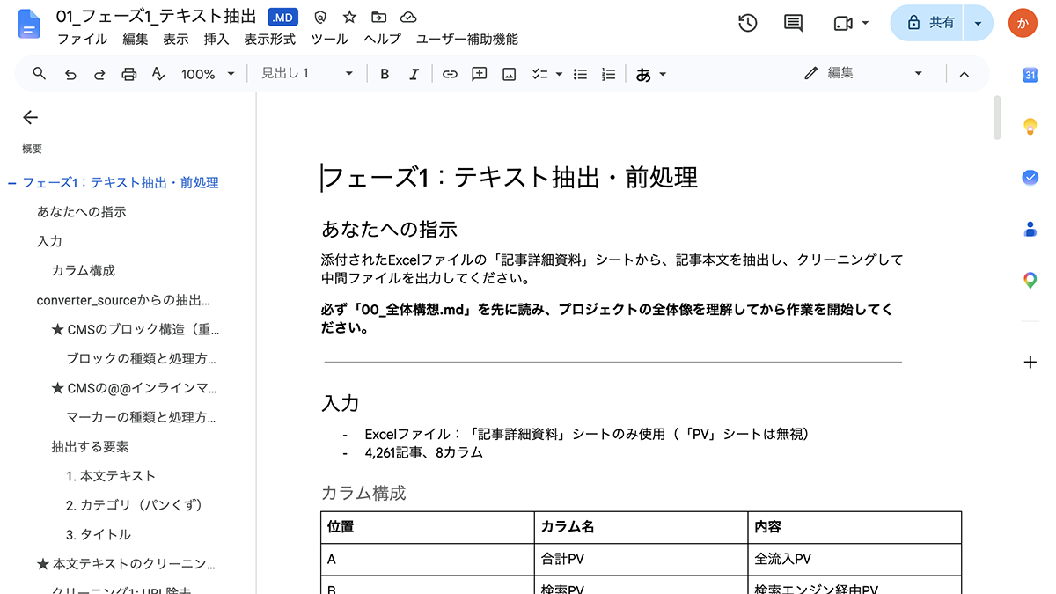Toggle checklist formatting

pyautogui.click(x=539, y=74)
